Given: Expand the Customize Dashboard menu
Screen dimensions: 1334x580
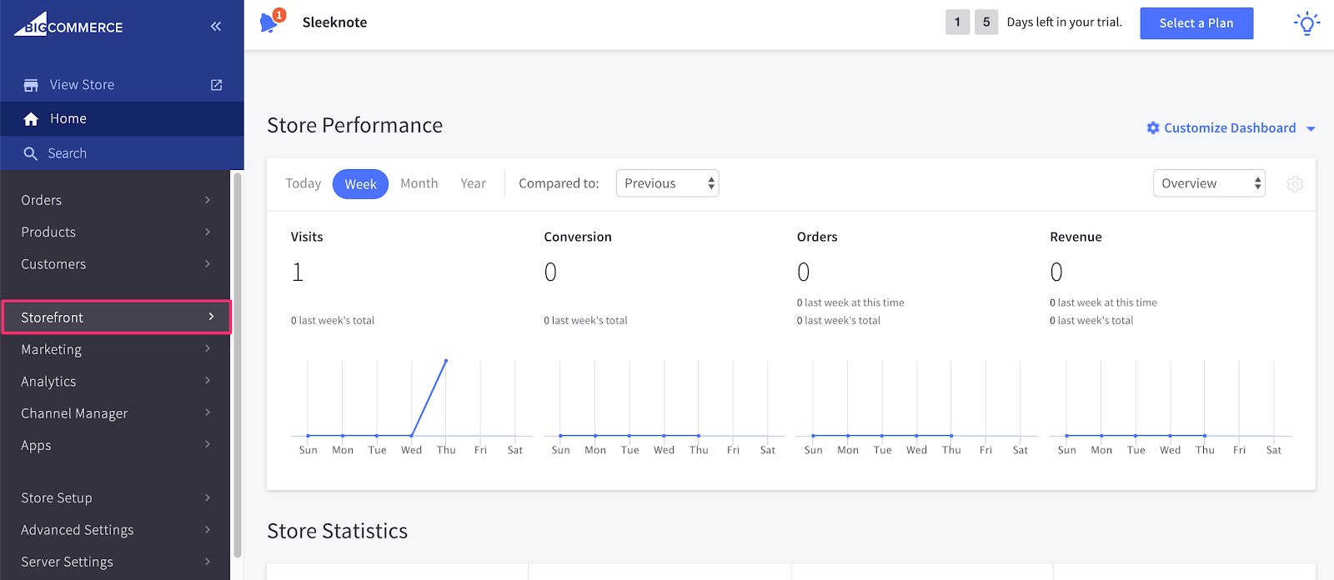Looking at the screenshot, I should [1231, 128].
